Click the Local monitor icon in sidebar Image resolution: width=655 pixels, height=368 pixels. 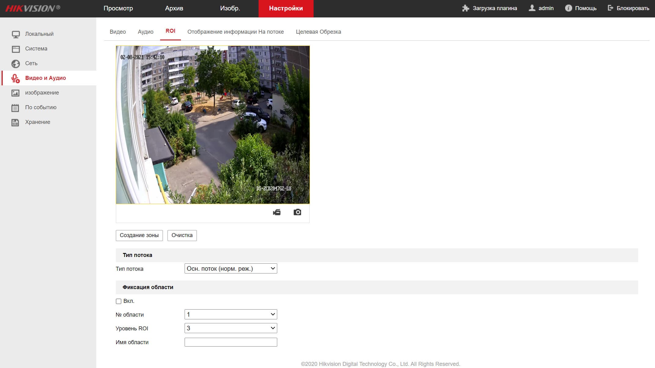(16, 34)
